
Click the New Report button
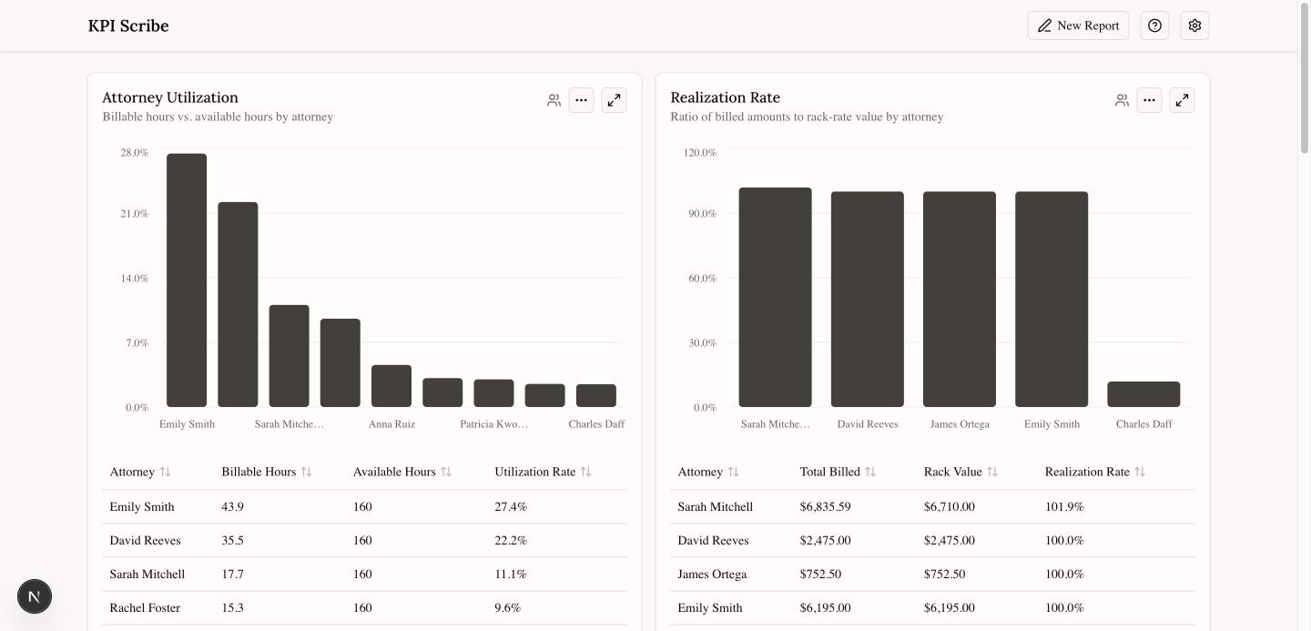(x=1078, y=25)
